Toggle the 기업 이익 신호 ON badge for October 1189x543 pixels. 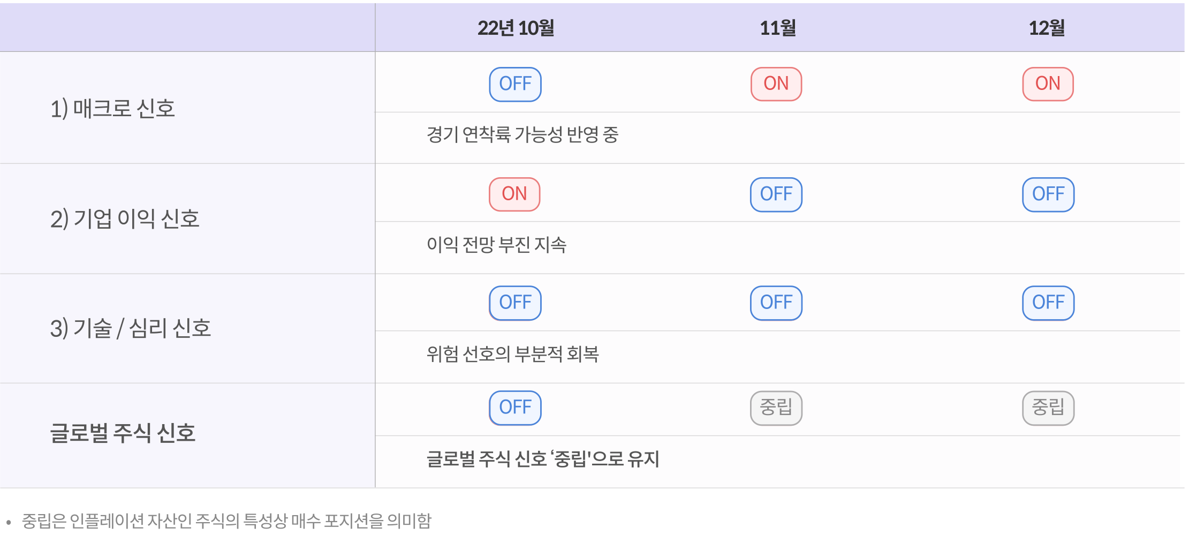tap(514, 194)
